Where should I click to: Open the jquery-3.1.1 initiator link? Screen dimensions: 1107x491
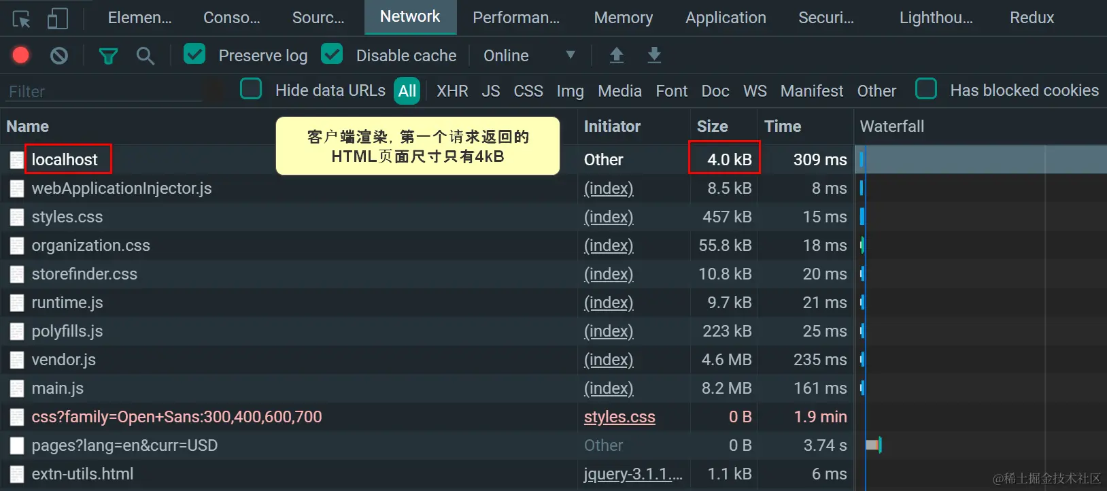click(633, 474)
